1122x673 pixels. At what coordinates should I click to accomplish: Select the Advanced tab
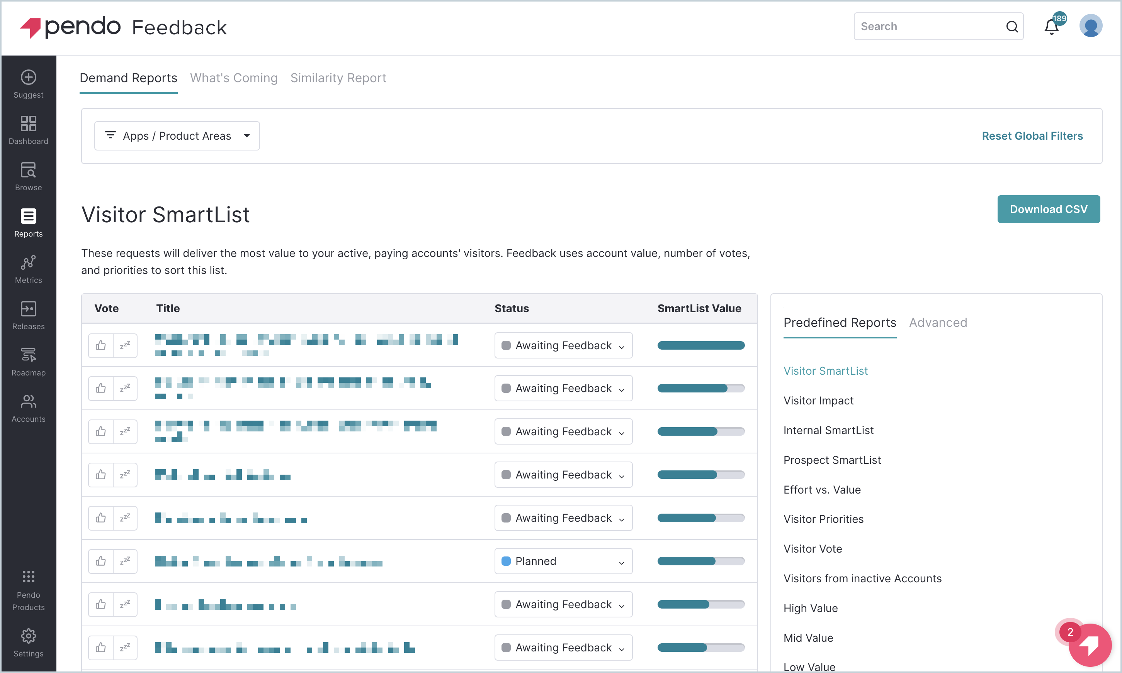click(938, 323)
